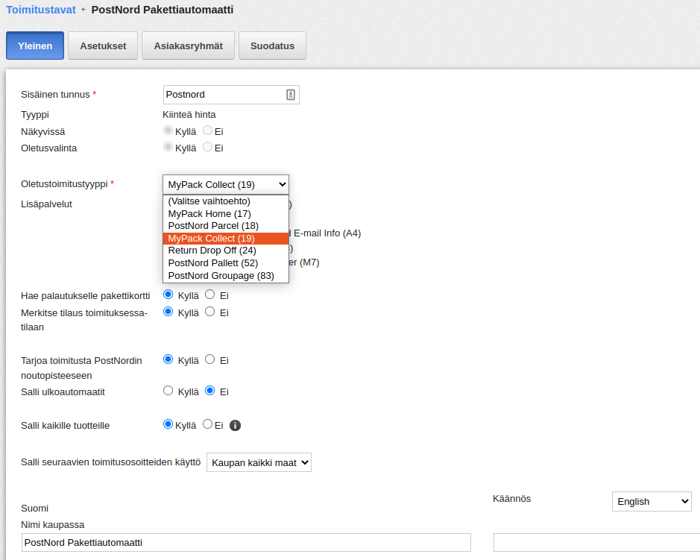Open the Toimitustavat breadcrumb link
The height and width of the screenshot is (560, 700).
click(41, 10)
